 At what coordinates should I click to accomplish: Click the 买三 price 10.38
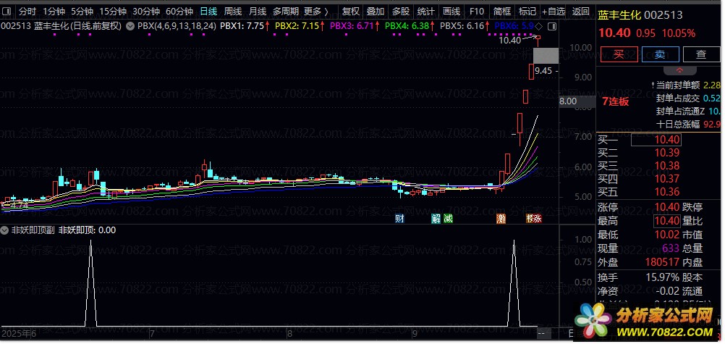pyautogui.click(x=668, y=166)
